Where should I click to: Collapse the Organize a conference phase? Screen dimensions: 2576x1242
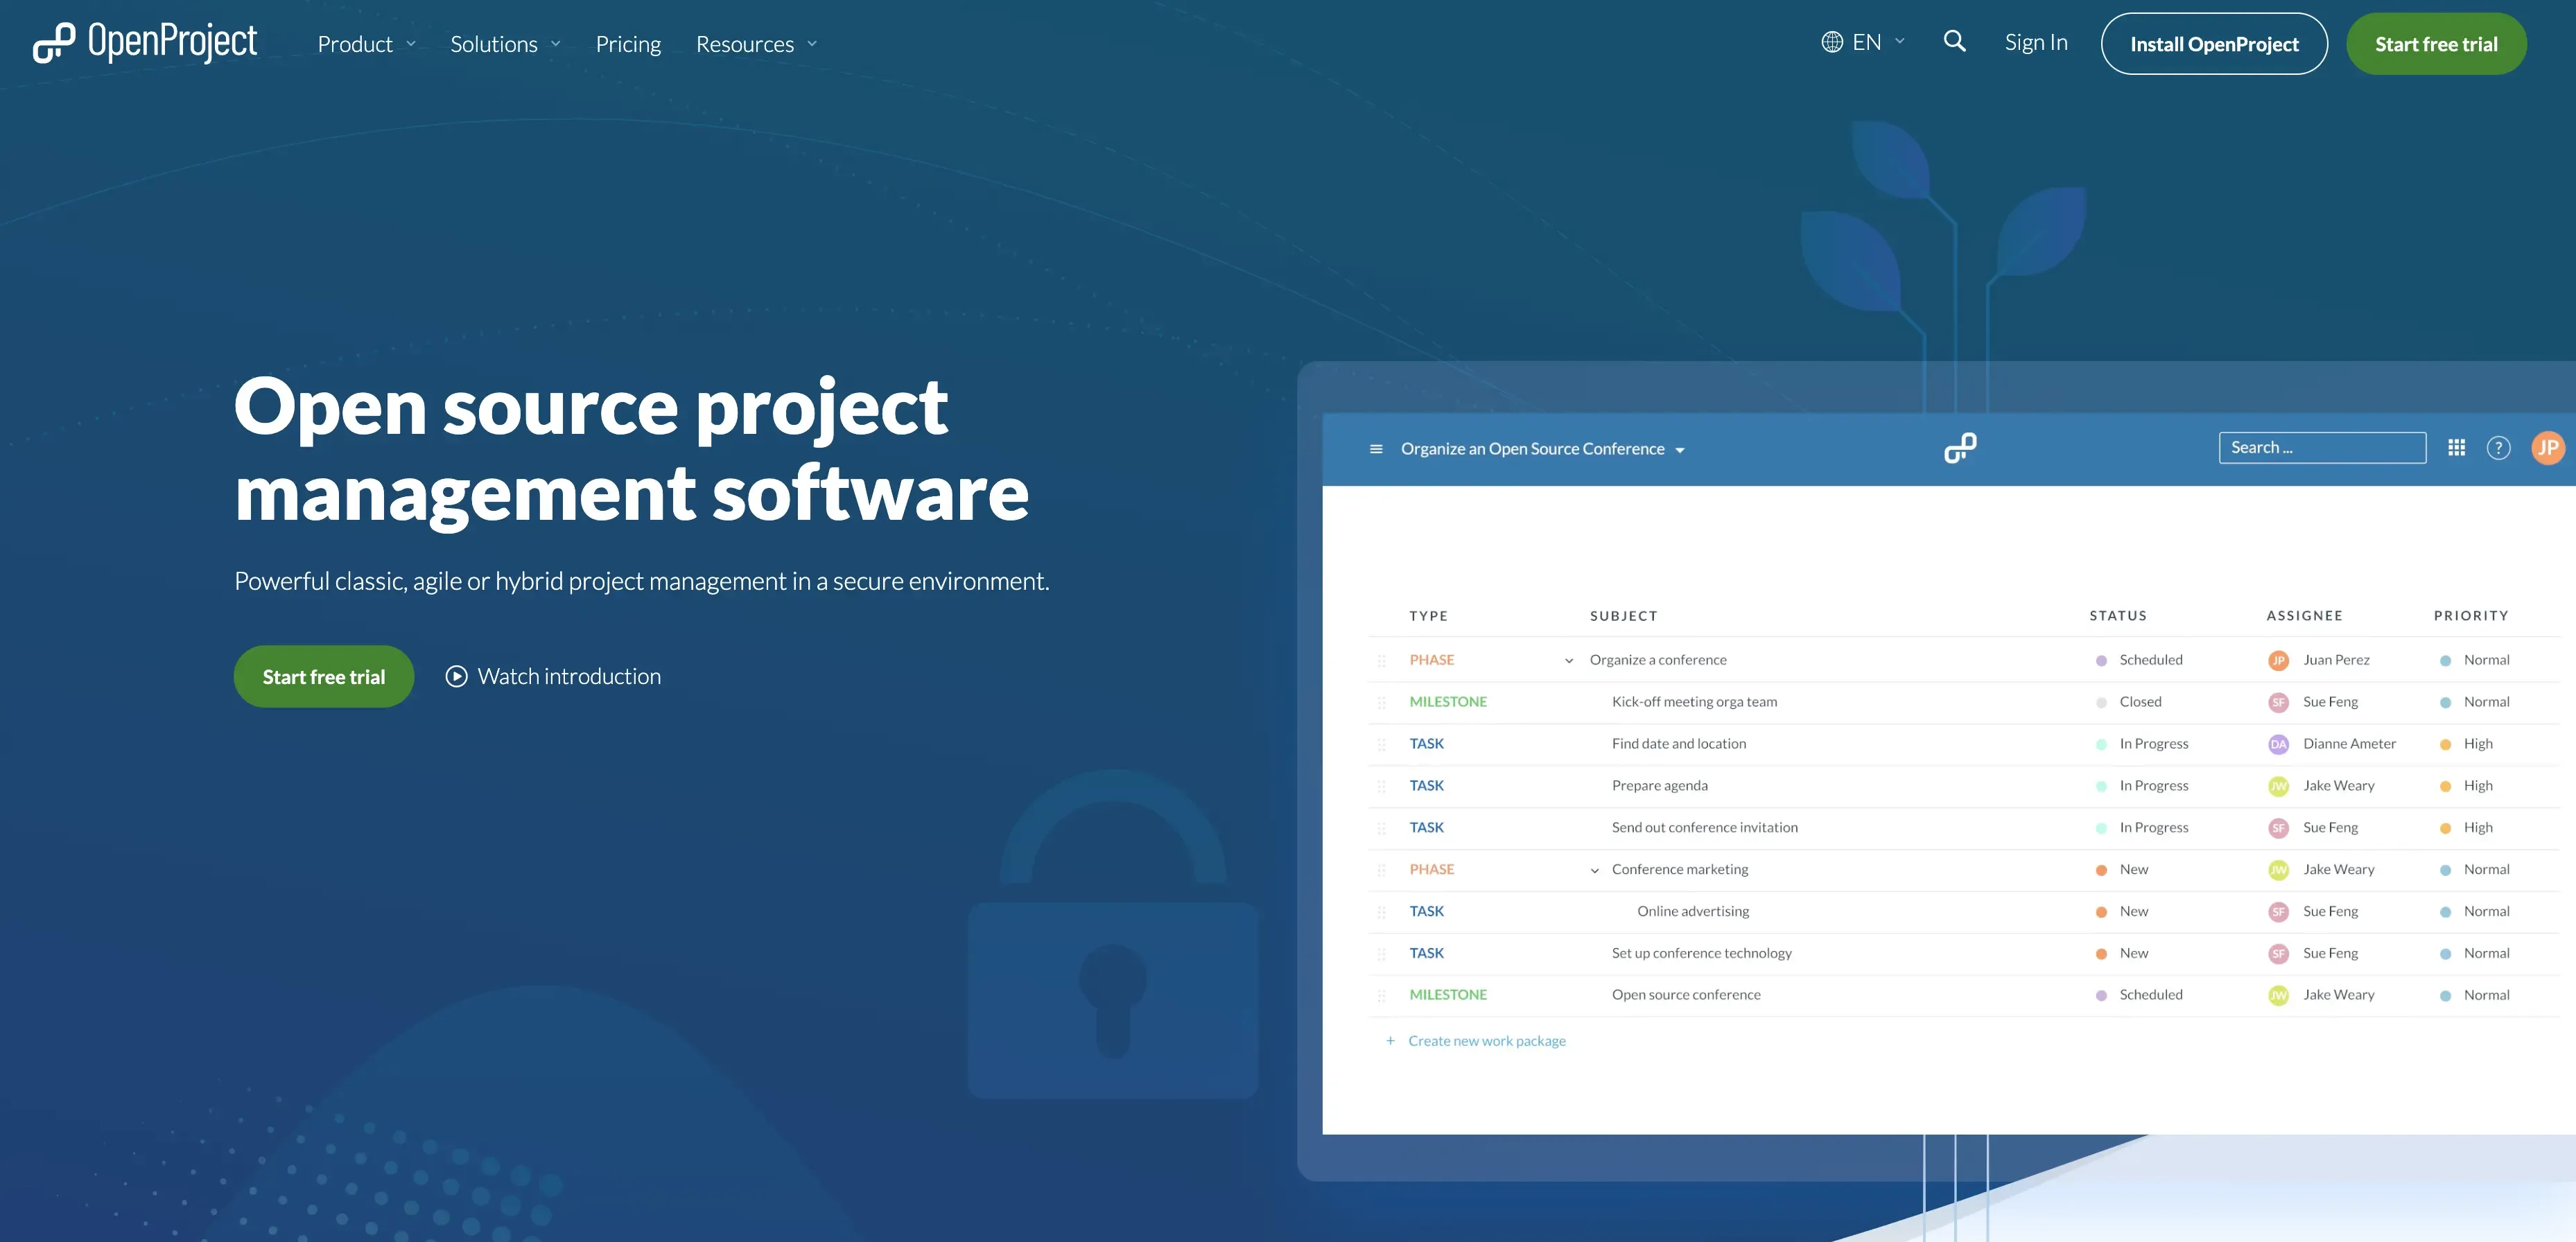click(1568, 661)
